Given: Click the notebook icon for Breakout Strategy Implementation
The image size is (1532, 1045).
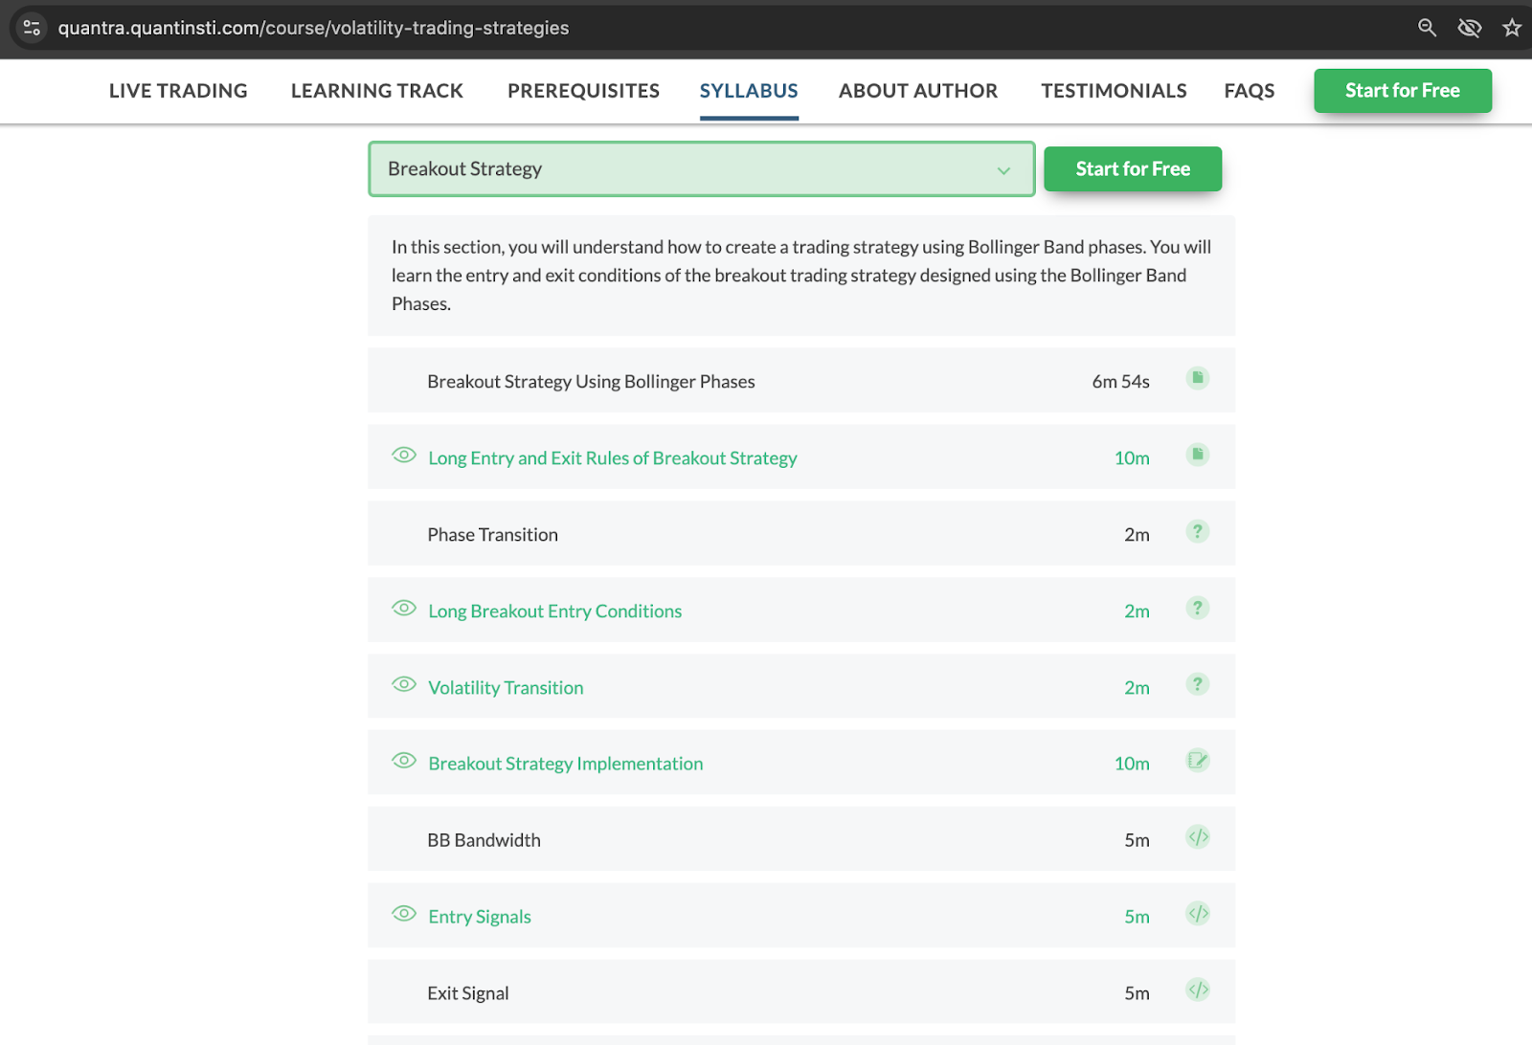Looking at the screenshot, I should (x=1197, y=761).
